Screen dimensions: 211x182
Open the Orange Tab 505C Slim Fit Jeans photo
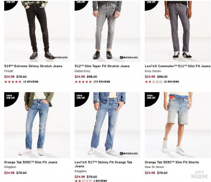[x=37, y=125]
